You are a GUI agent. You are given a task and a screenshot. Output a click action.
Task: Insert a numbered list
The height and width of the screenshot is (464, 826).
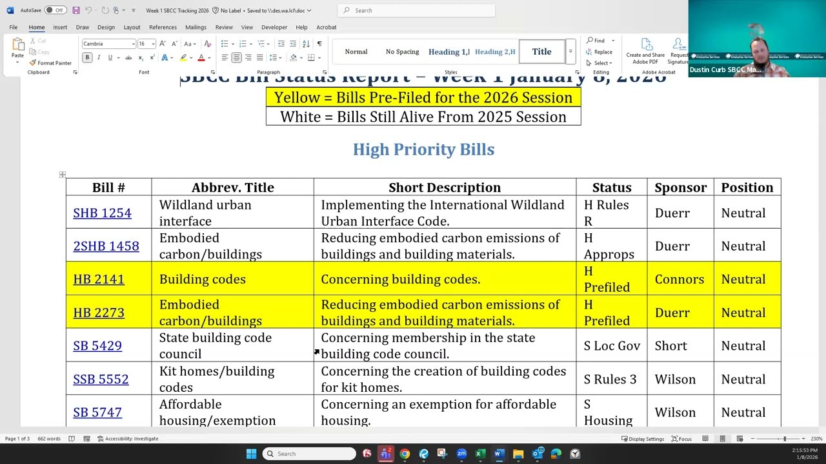point(243,44)
